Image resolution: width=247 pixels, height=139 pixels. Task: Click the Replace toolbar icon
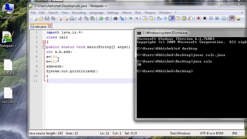pos(122,19)
